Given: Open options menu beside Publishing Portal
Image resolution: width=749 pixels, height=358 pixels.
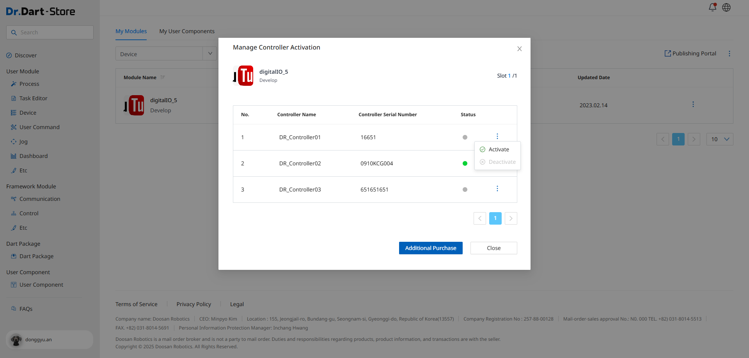Looking at the screenshot, I should click(x=729, y=54).
